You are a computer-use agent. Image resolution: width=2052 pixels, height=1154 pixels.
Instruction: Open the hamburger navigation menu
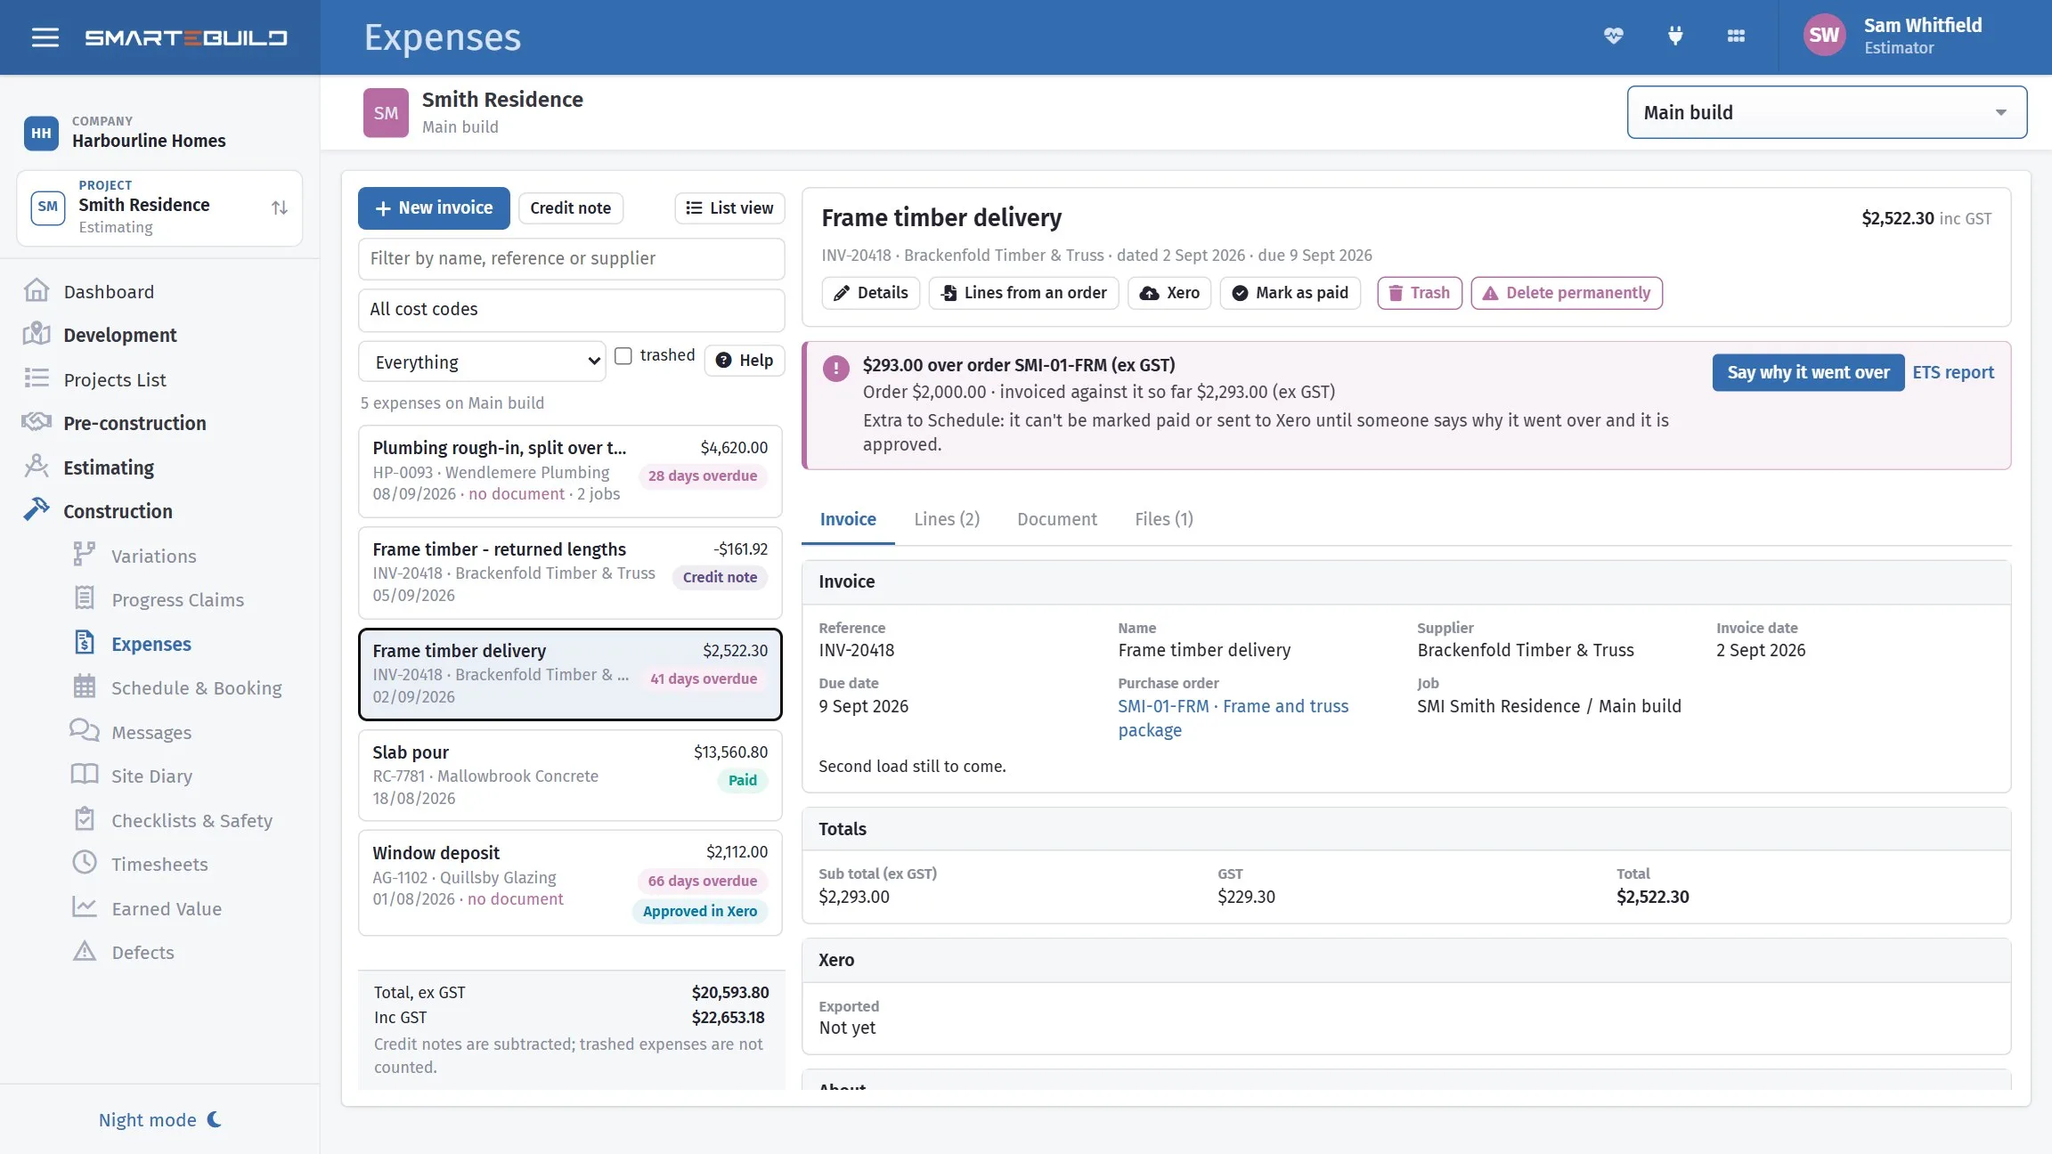pos(45,37)
